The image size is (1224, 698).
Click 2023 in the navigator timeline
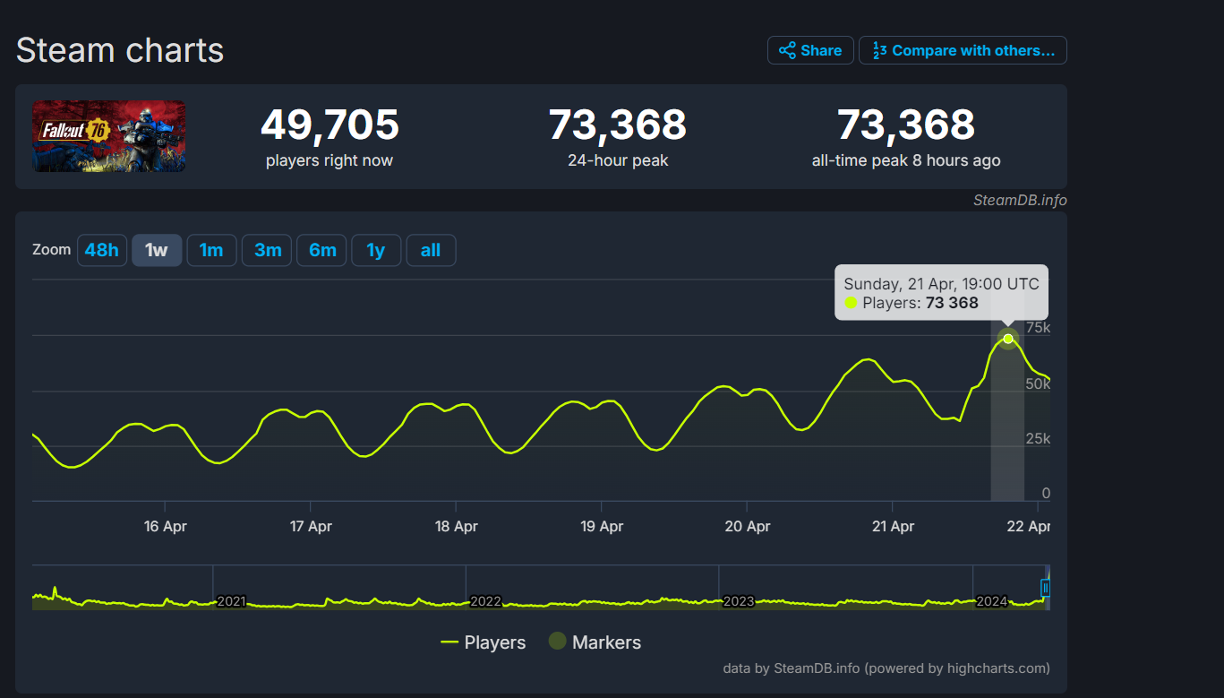[x=738, y=601]
